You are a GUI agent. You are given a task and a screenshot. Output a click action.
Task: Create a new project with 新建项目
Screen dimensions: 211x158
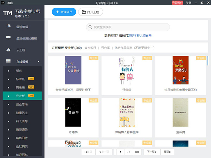tap(64, 12)
